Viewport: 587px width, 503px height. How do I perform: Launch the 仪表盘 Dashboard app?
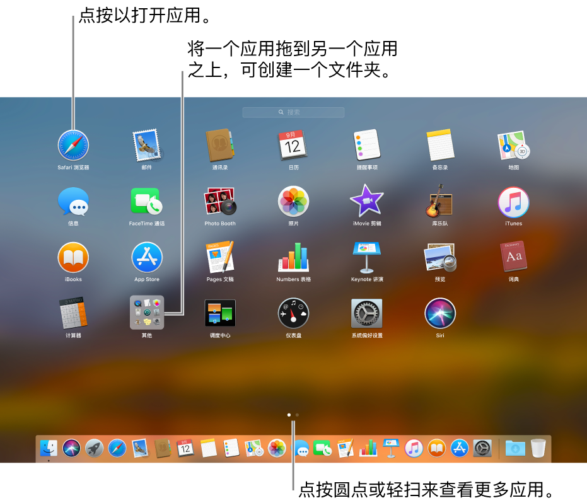coord(293,313)
